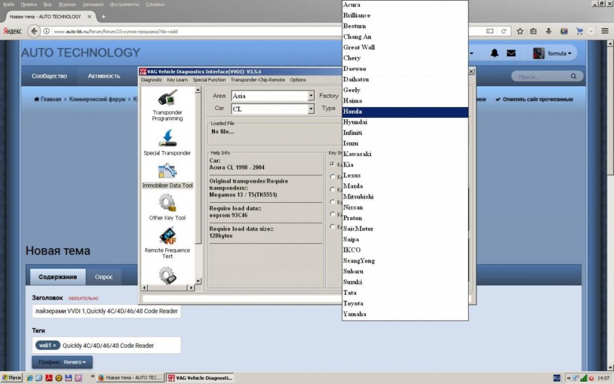Open the Special Function menu
Screen dimensions: 614x384
point(209,80)
